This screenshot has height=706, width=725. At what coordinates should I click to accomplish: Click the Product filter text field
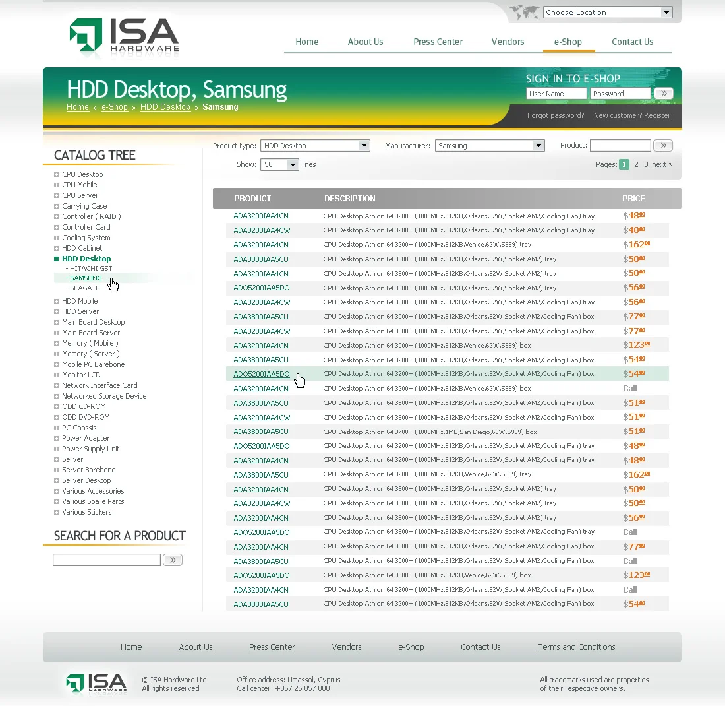click(x=620, y=145)
